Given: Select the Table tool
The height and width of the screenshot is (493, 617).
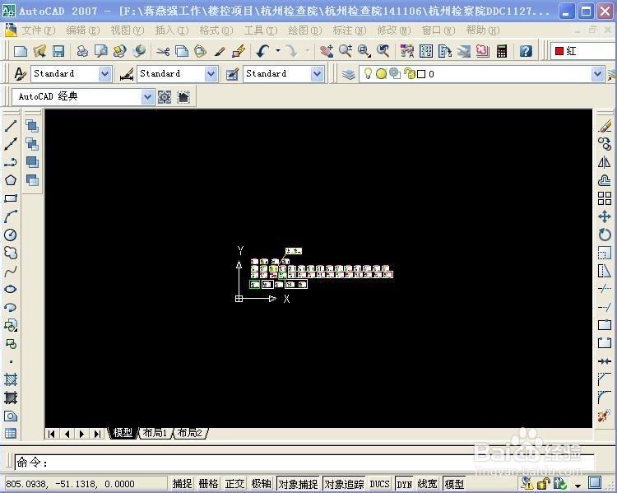Looking at the screenshot, I should [x=11, y=434].
